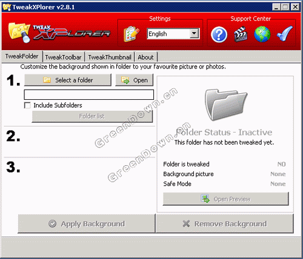
Task: Go to the About tab
Action: [145, 57]
